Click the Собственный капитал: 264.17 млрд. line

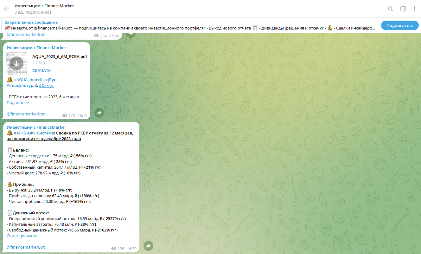coord(54,167)
